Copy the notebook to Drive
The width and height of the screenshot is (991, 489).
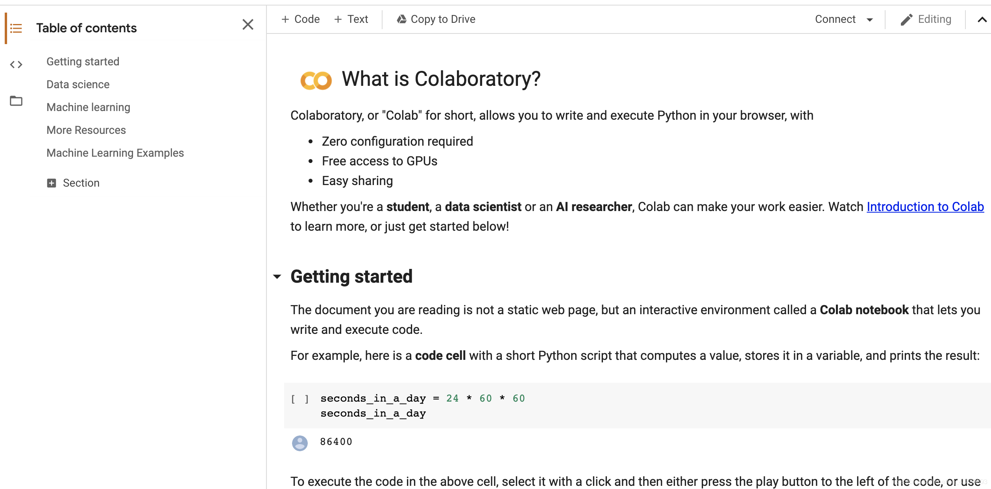pyautogui.click(x=436, y=19)
